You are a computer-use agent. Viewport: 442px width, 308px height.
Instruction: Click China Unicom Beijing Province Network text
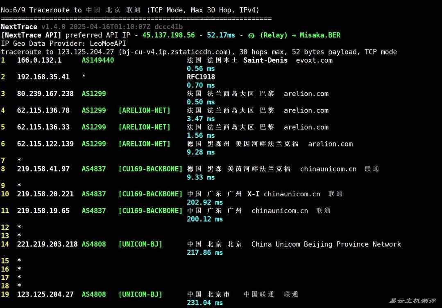(x=326, y=244)
